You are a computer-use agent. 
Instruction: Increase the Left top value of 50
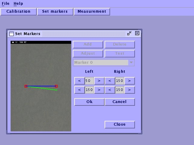[x=99, y=81]
